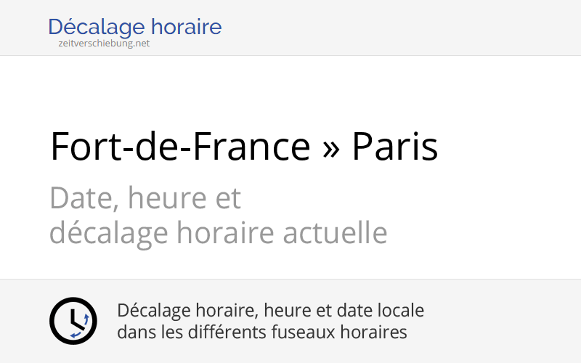581x363 pixels.
Task: Click the » separator between the cities
Action: pyautogui.click(x=330, y=148)
